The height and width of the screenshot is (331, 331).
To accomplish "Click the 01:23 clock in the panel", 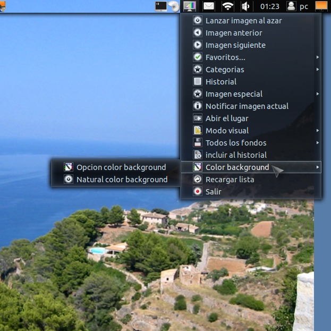I will click(269, 6).
